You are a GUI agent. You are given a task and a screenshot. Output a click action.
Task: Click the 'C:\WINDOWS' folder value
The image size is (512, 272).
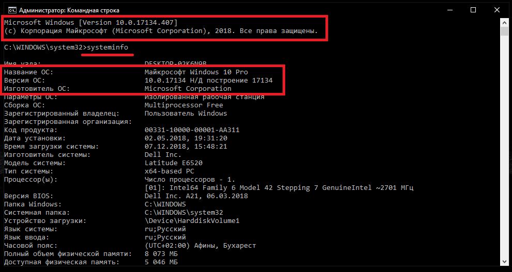(165, 204)
